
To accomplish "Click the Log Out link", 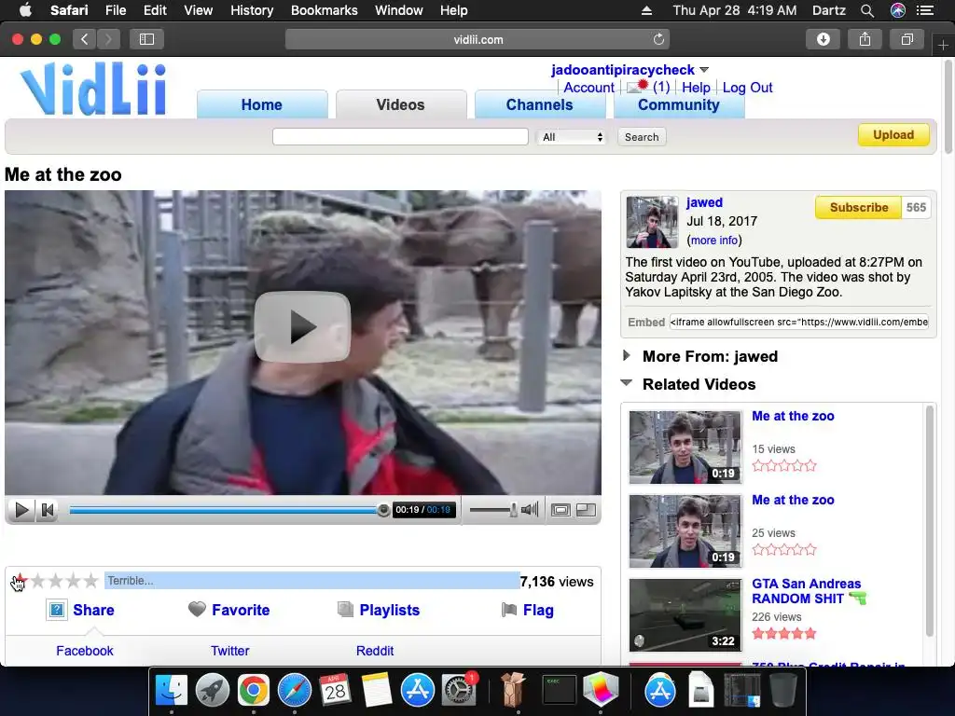I will tap(747, 88).
